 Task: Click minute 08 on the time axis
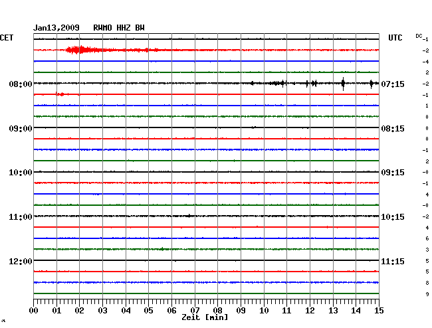[217, 310]
